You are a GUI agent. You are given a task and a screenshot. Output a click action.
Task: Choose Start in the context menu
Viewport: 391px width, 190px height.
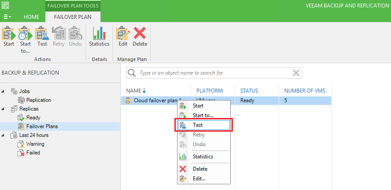point(204,106)
